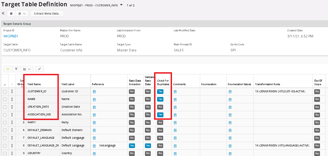Open Comments note icon for NAME row
328x156 pixels.
tap(175, 99)
